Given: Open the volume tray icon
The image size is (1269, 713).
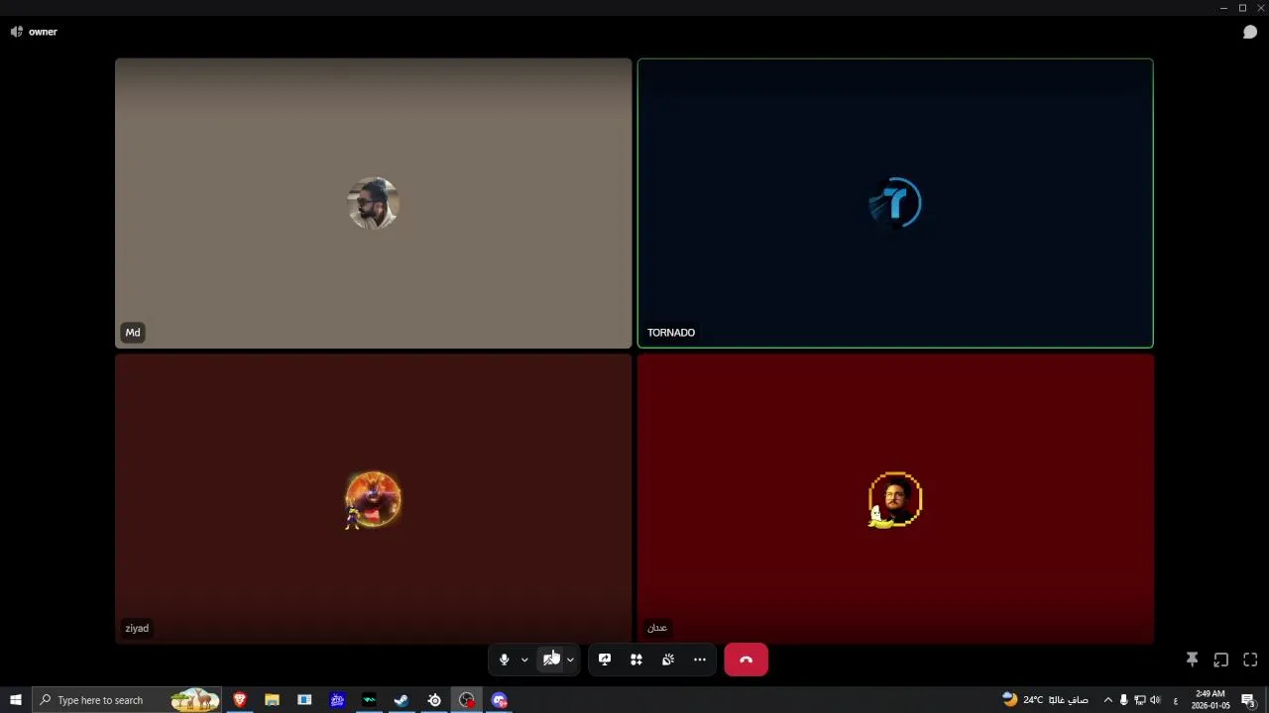Looking at the screenshot, I should tap(1155, 700).
